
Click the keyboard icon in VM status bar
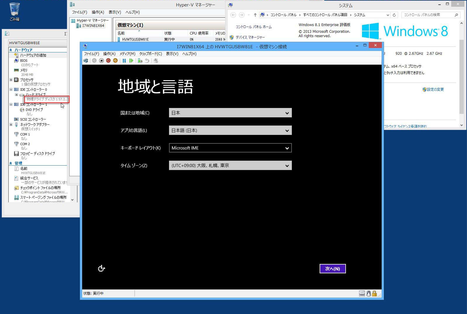[x=362, y=293]
